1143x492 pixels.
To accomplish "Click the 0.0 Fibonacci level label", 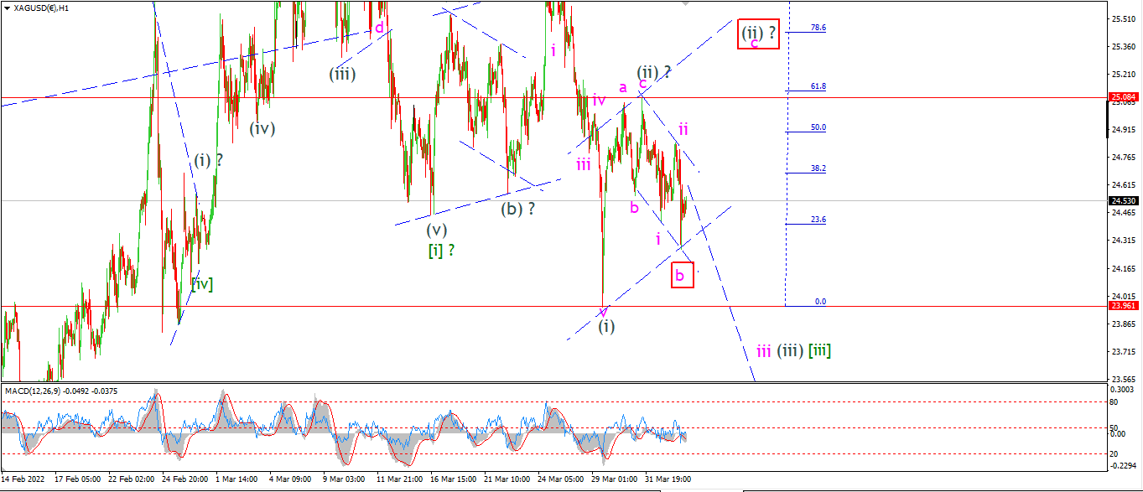I will tap(820, 301).
